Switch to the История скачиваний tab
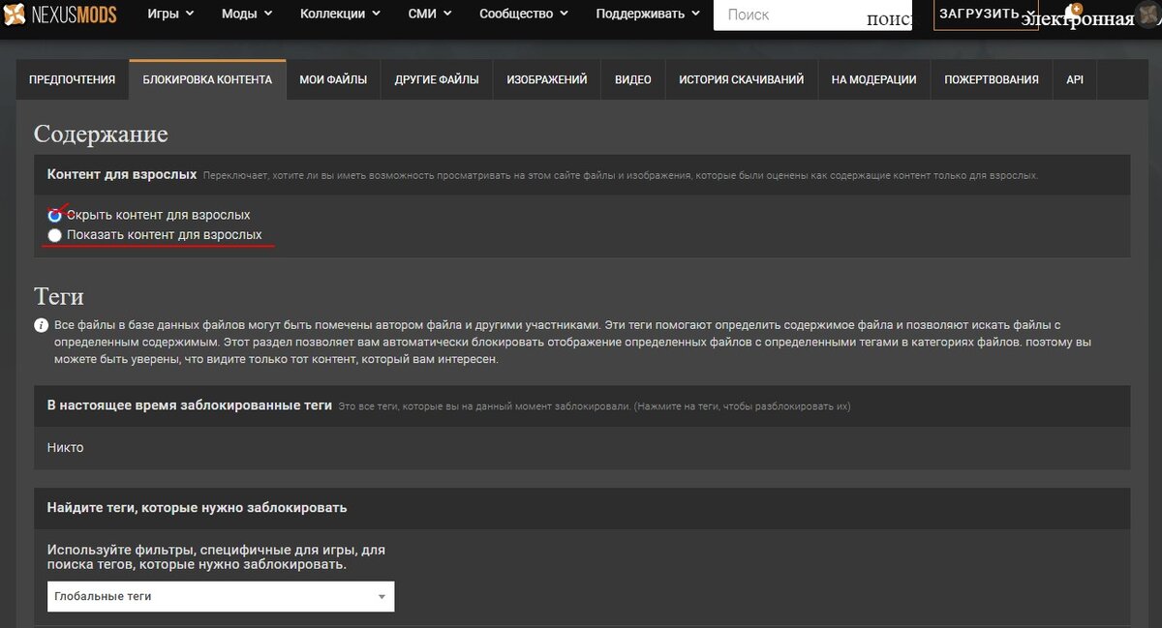Image resolution: width=1162 pixels, height=628 pixels. click(x=742, y=80)
